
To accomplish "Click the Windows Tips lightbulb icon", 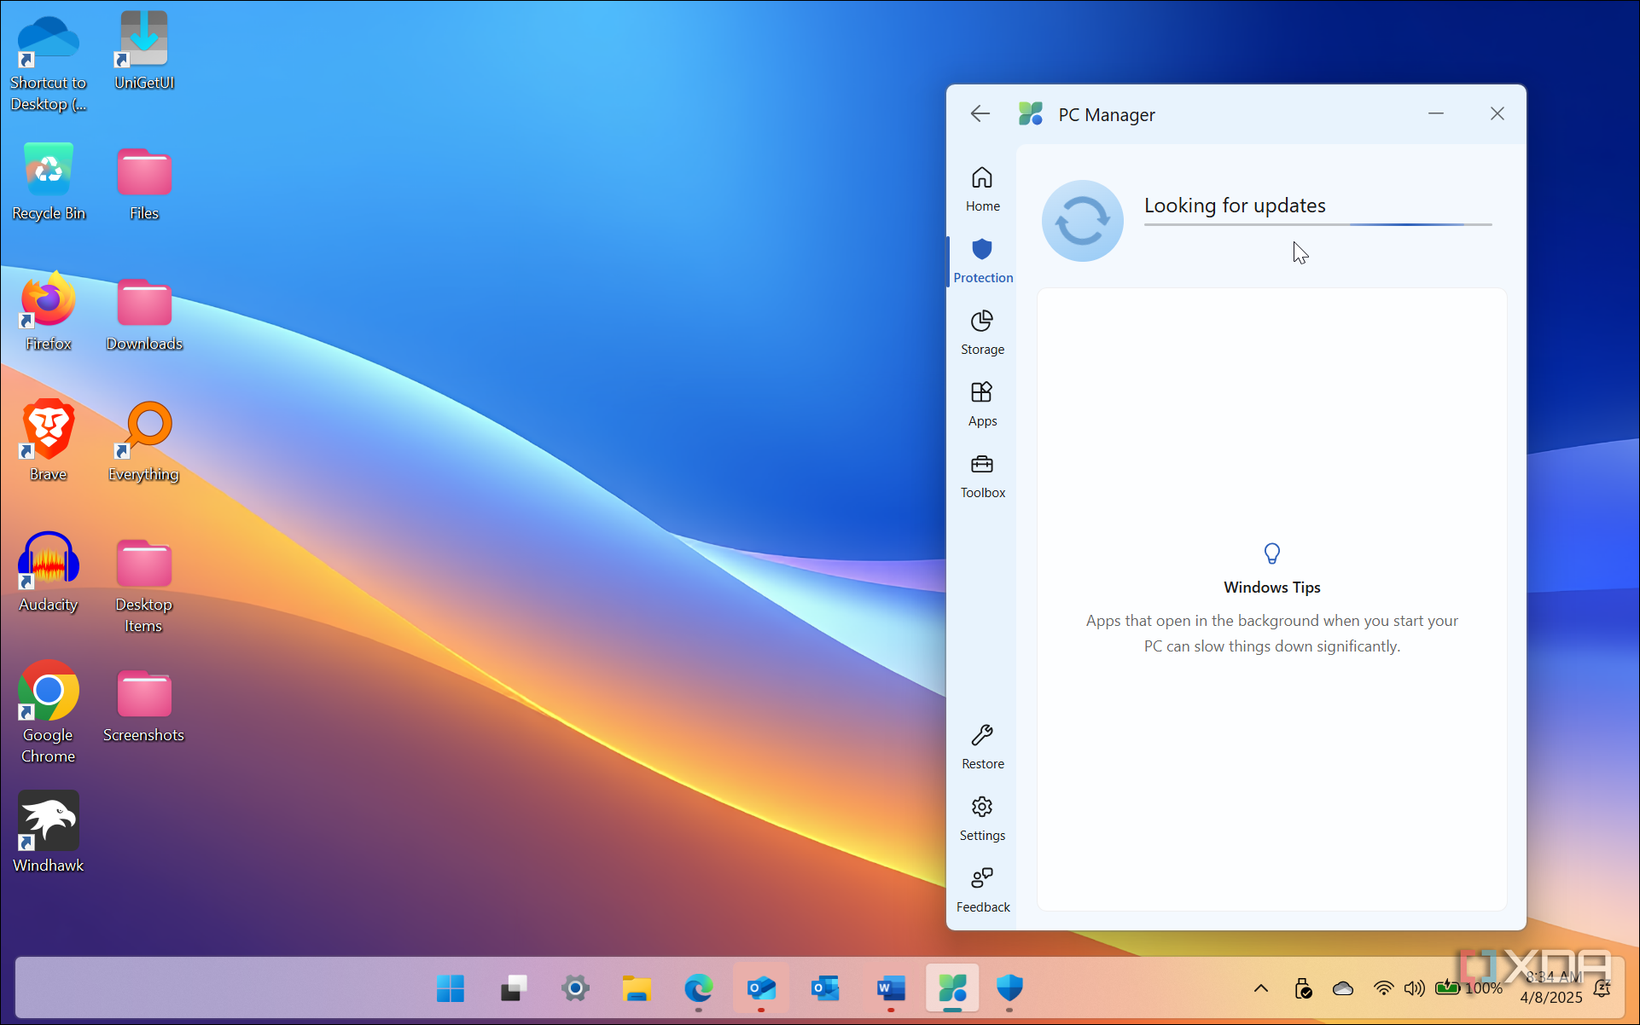I will (1271, 553).
